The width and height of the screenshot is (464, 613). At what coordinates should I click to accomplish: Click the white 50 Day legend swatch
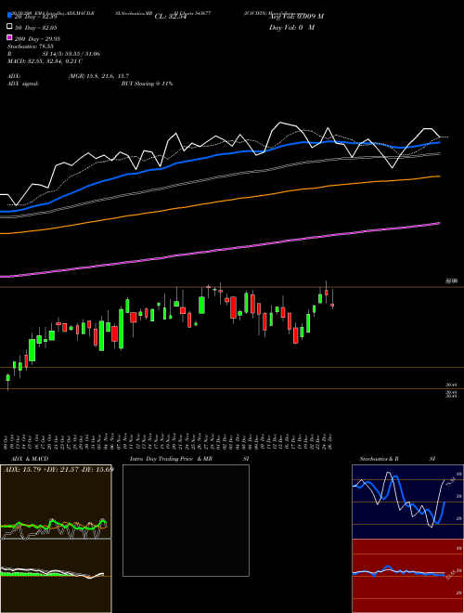pos(9,27)
